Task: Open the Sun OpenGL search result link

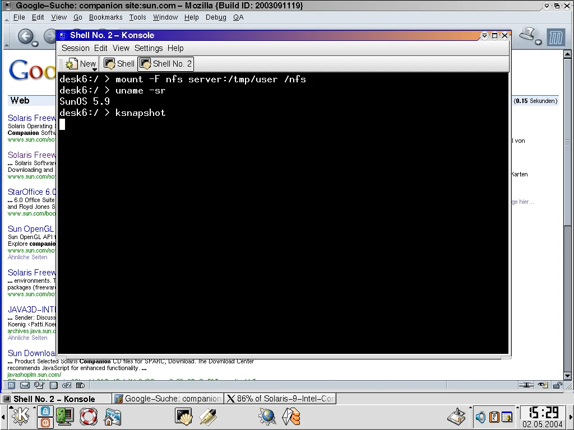Action: (x=31, y=229)
